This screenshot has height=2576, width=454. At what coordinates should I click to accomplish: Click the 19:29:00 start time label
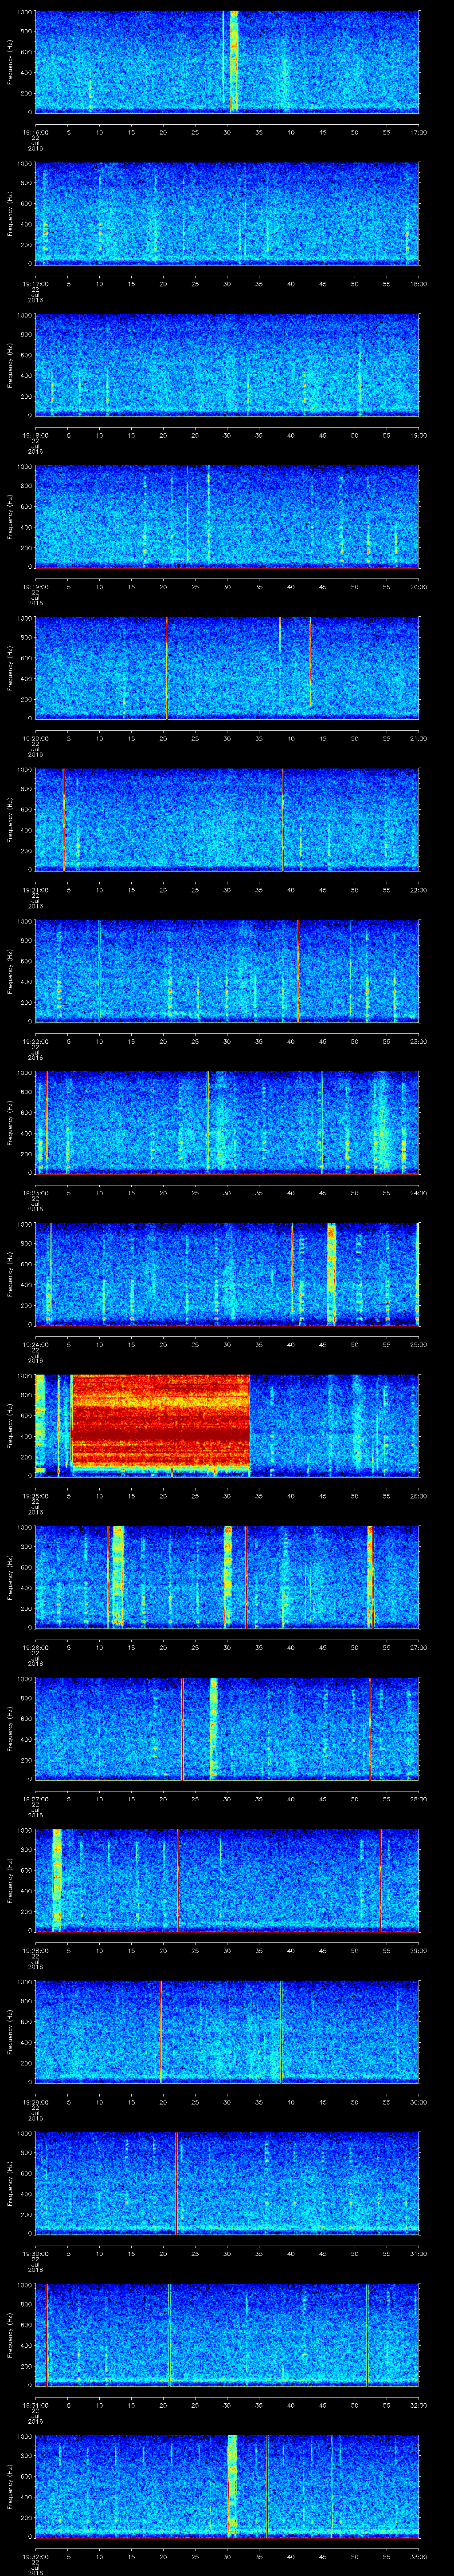35,2102
